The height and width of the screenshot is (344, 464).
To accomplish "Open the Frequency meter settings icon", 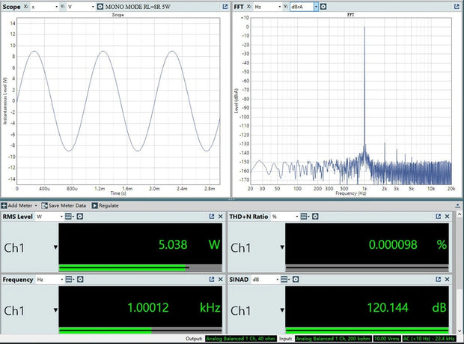I will (x=79, y=280).
